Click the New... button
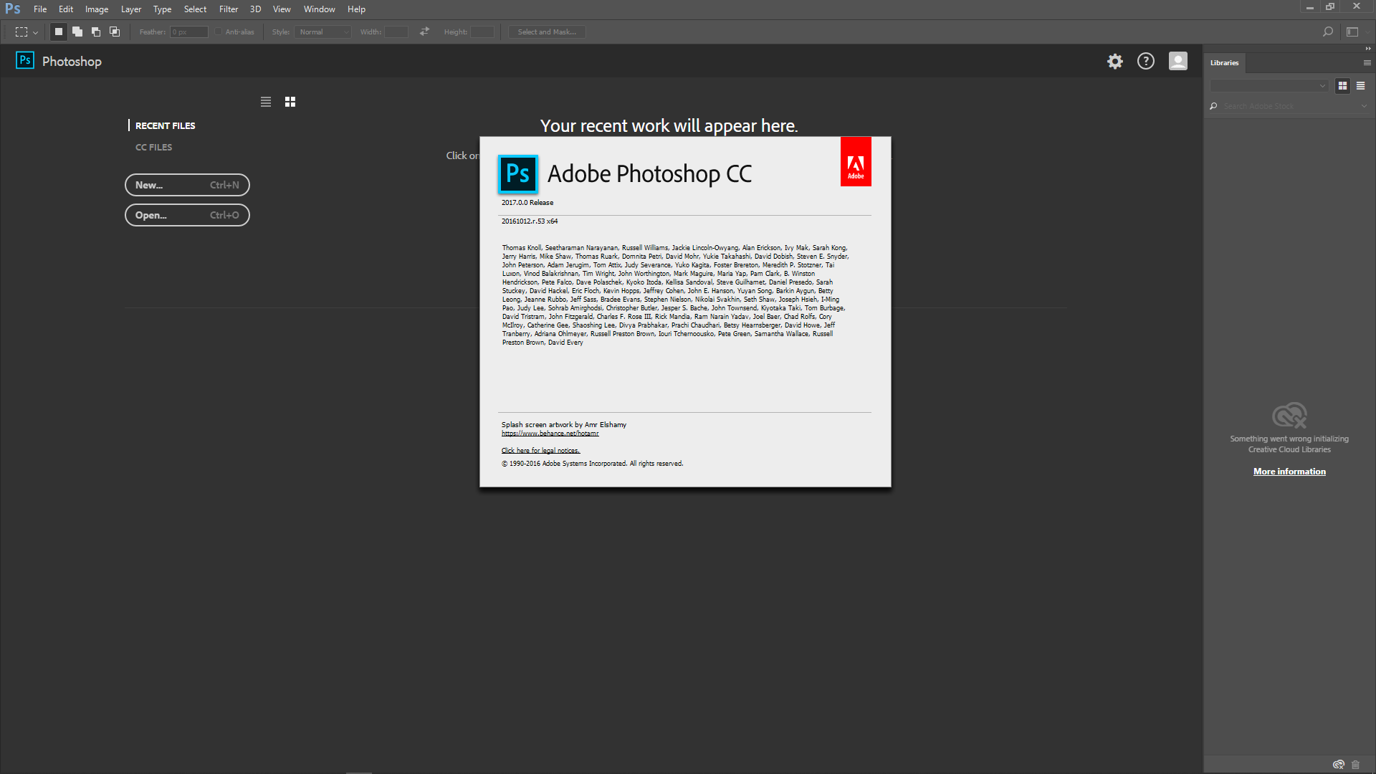 tap(187, 185)
